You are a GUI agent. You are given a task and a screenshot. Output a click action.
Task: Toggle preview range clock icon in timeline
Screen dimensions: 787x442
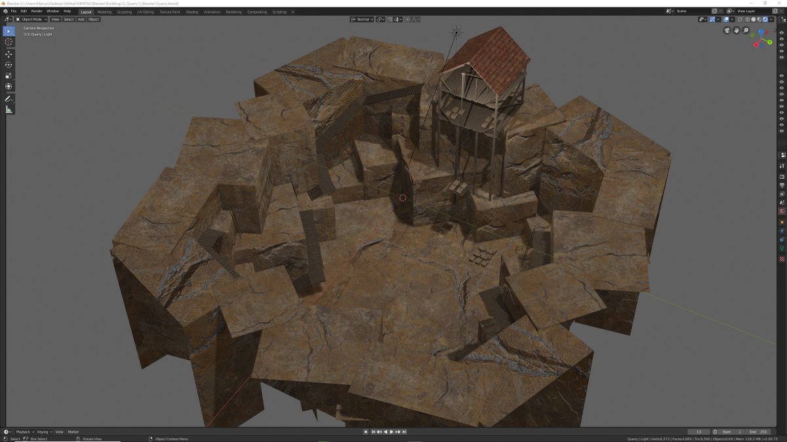click(x=716, y=432)
